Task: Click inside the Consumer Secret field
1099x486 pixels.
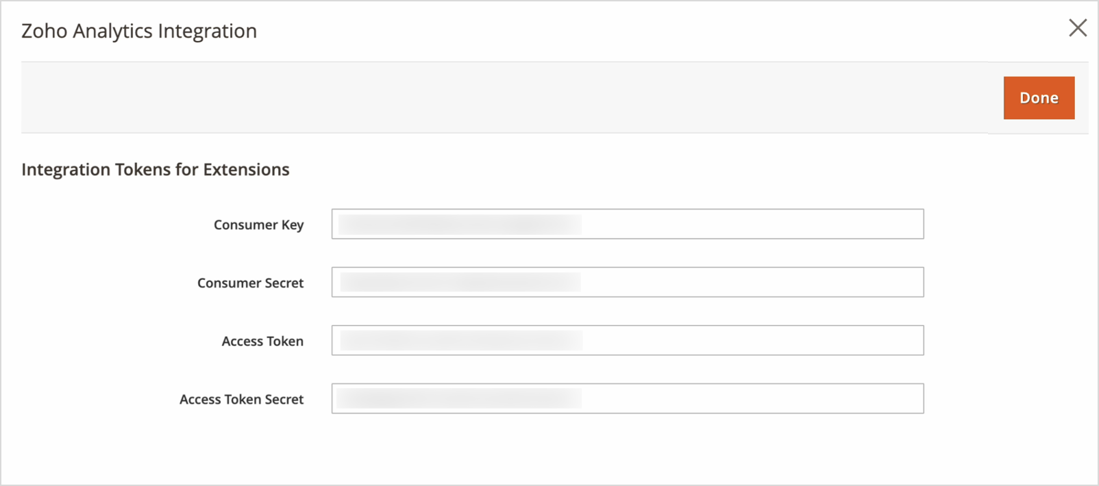Action: point(627,283)
